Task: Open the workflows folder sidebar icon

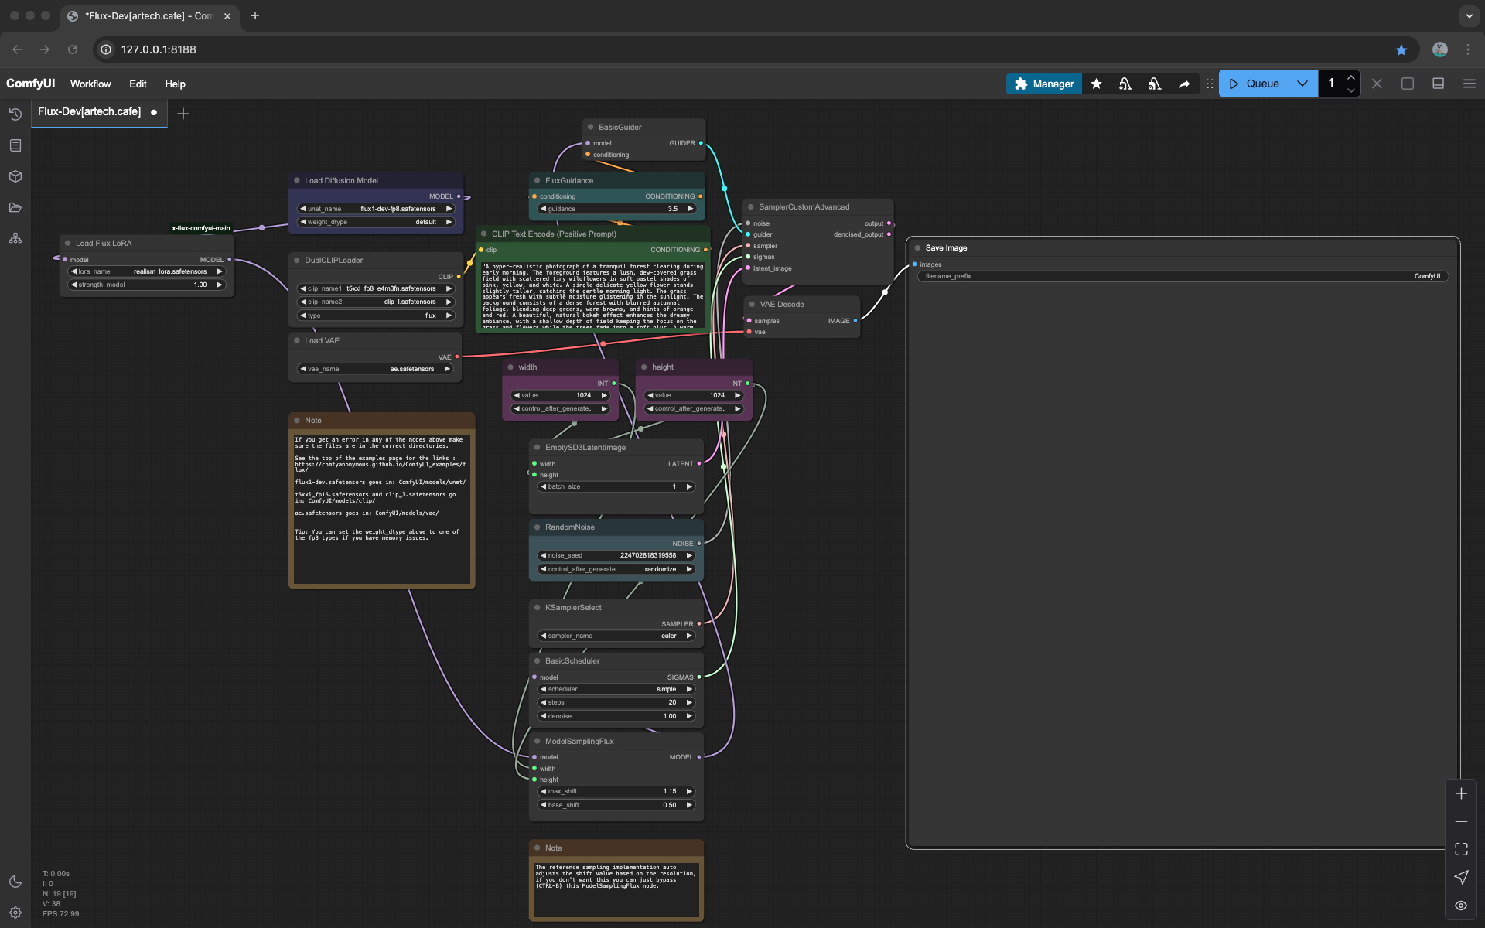Action: pyautogui.click(x=15, y=207)
